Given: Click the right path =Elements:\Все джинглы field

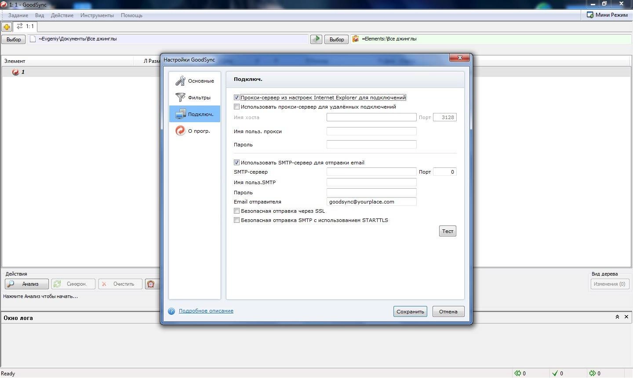Looking at the screenshot, I should 491,39.
